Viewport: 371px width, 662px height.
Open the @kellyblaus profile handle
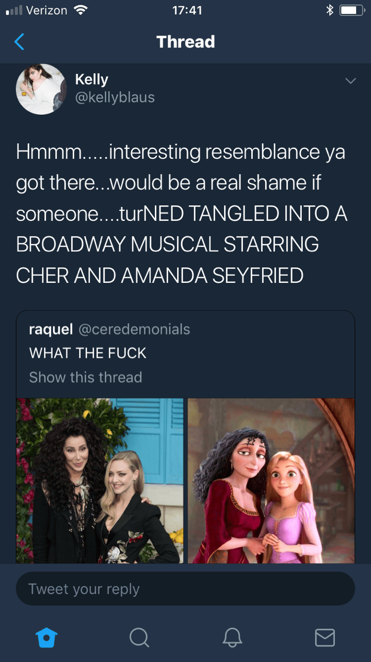[x=115, y=97]
